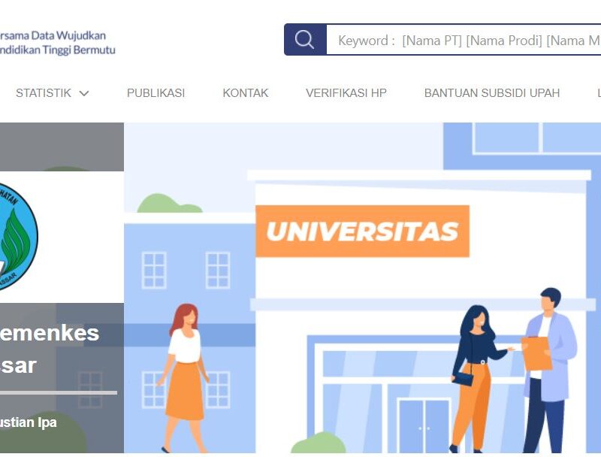Click the gray panel above the logo
The height and width of the screenshot is (457, 601).
[x=62, y=147]
